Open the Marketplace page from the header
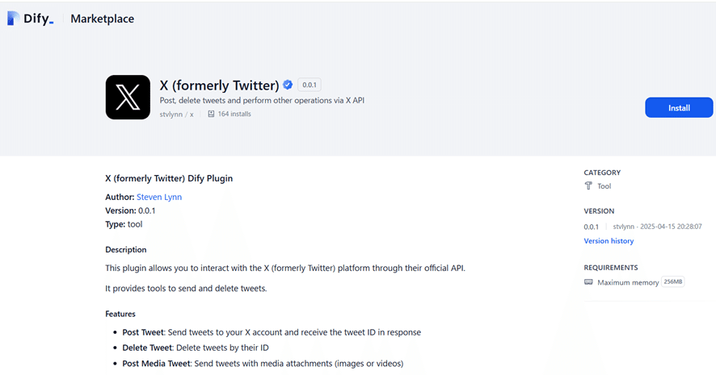The width and height of the screenshot is (716, 375). pyautogui.click(x=102, y=19)
